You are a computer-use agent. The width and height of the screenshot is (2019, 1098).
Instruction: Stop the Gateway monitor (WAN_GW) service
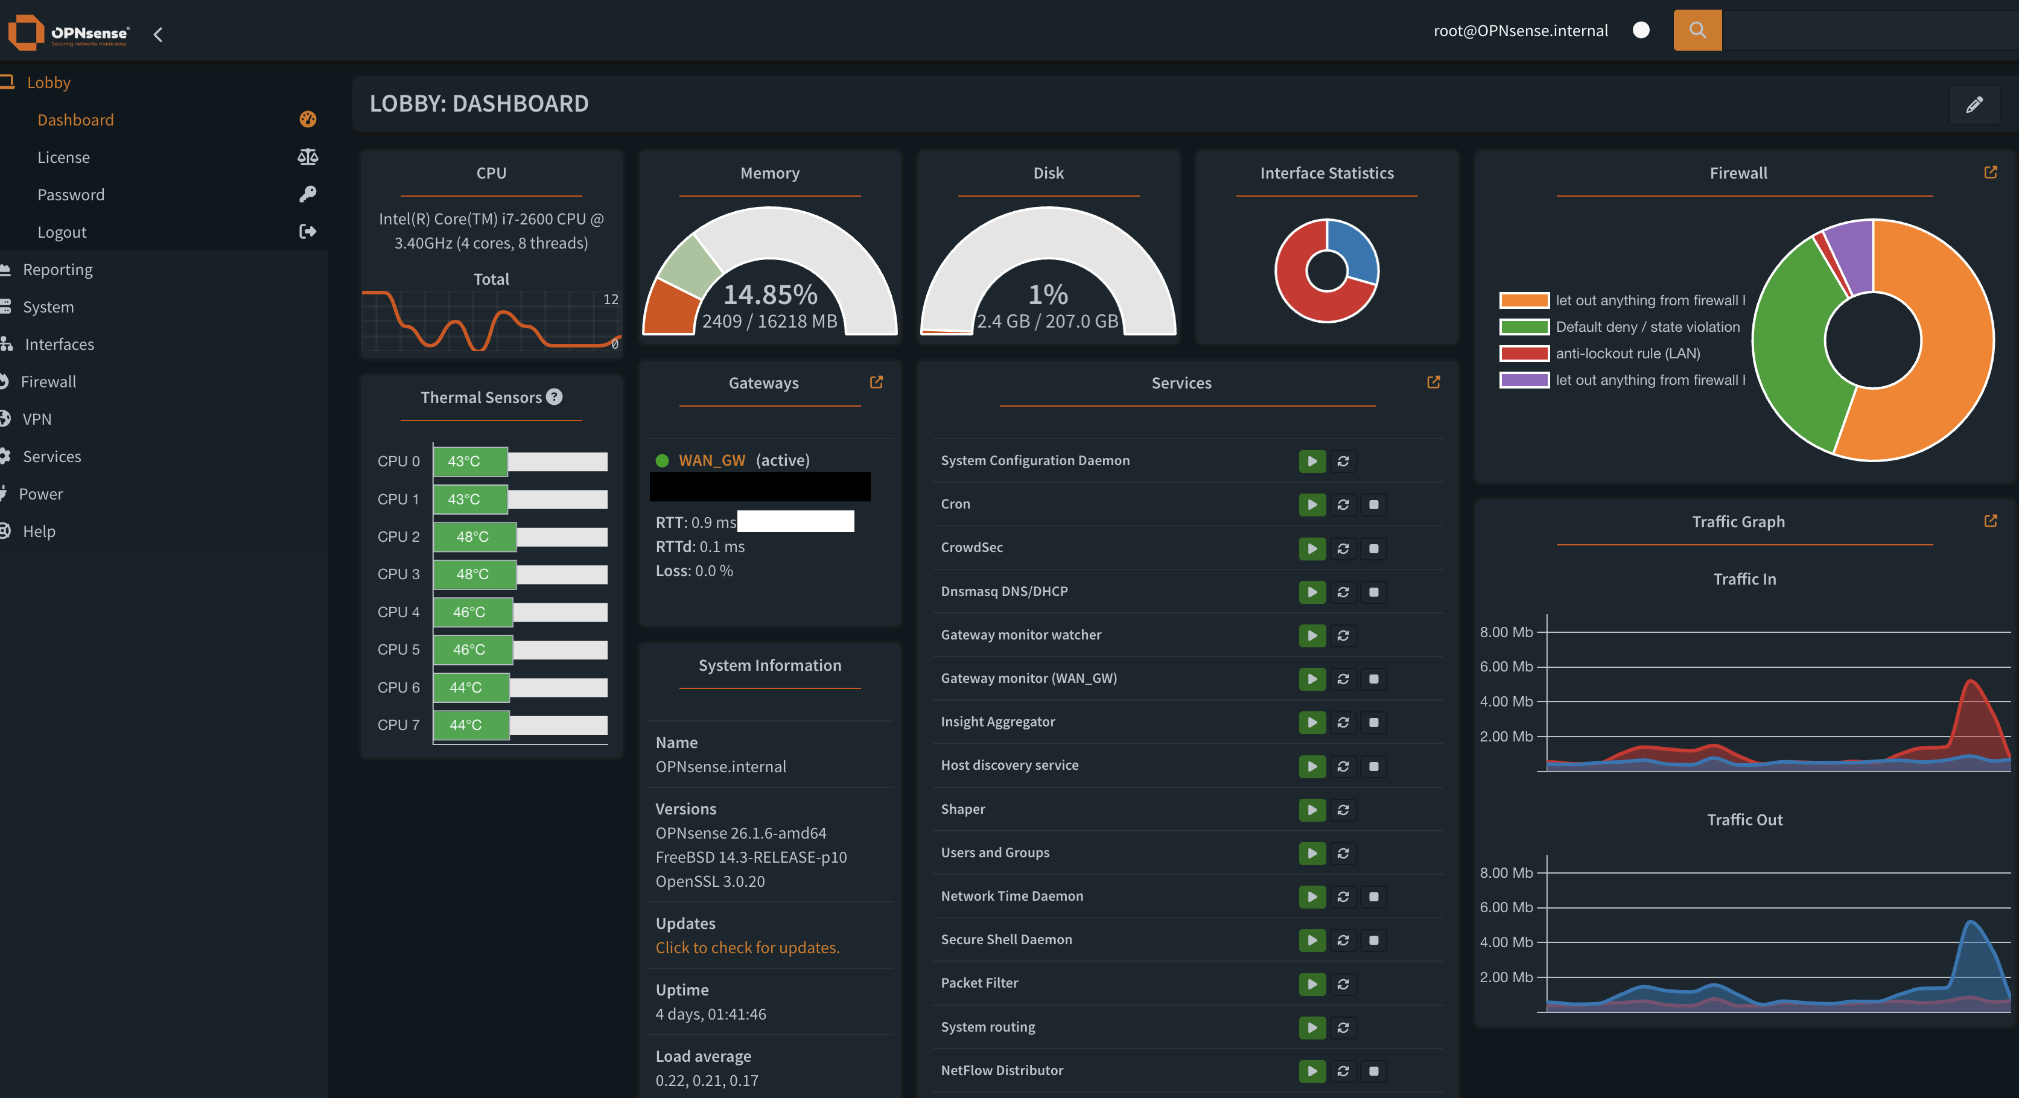point(1373,679)
